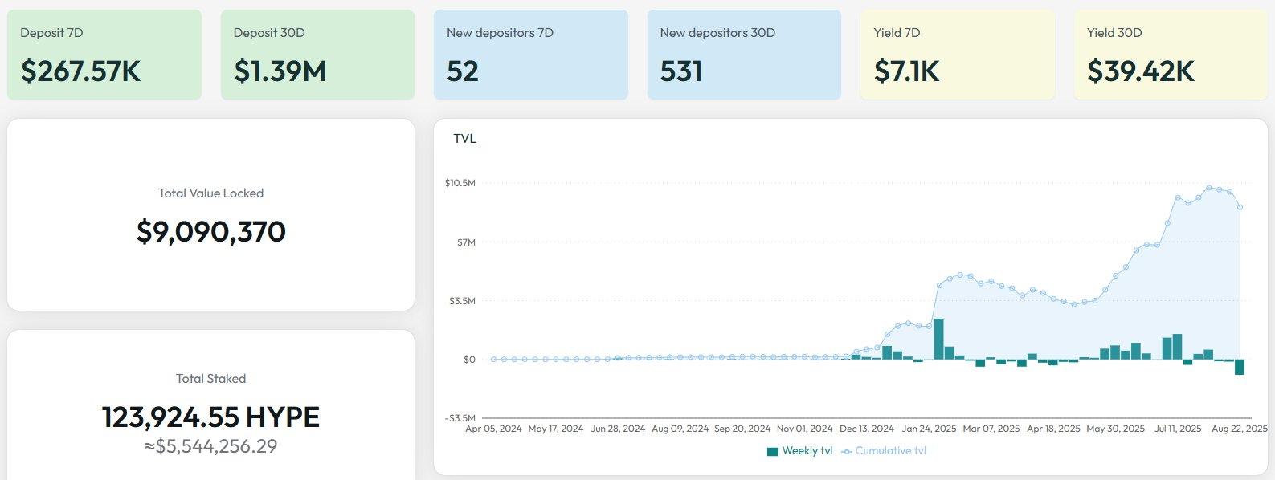Viewport: 1275px width, 480px height.
Task: Click the -$3.5M y-axis label
Action: coord(460,418)
